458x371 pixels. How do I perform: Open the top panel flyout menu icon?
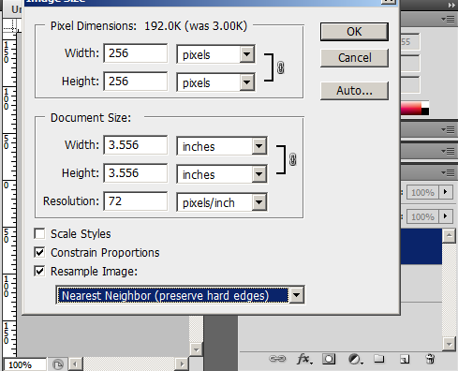pos(448,20)
